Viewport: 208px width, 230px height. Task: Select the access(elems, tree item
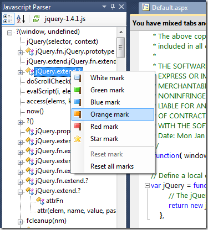coord(49,101)
